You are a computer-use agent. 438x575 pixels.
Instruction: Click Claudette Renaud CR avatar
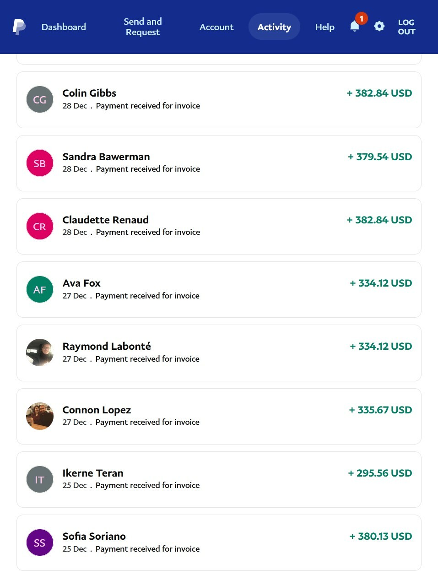pos(40,226)
